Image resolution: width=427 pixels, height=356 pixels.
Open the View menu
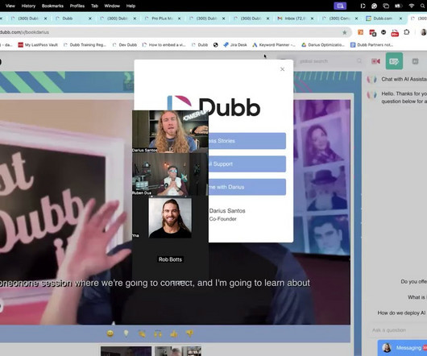10,6
